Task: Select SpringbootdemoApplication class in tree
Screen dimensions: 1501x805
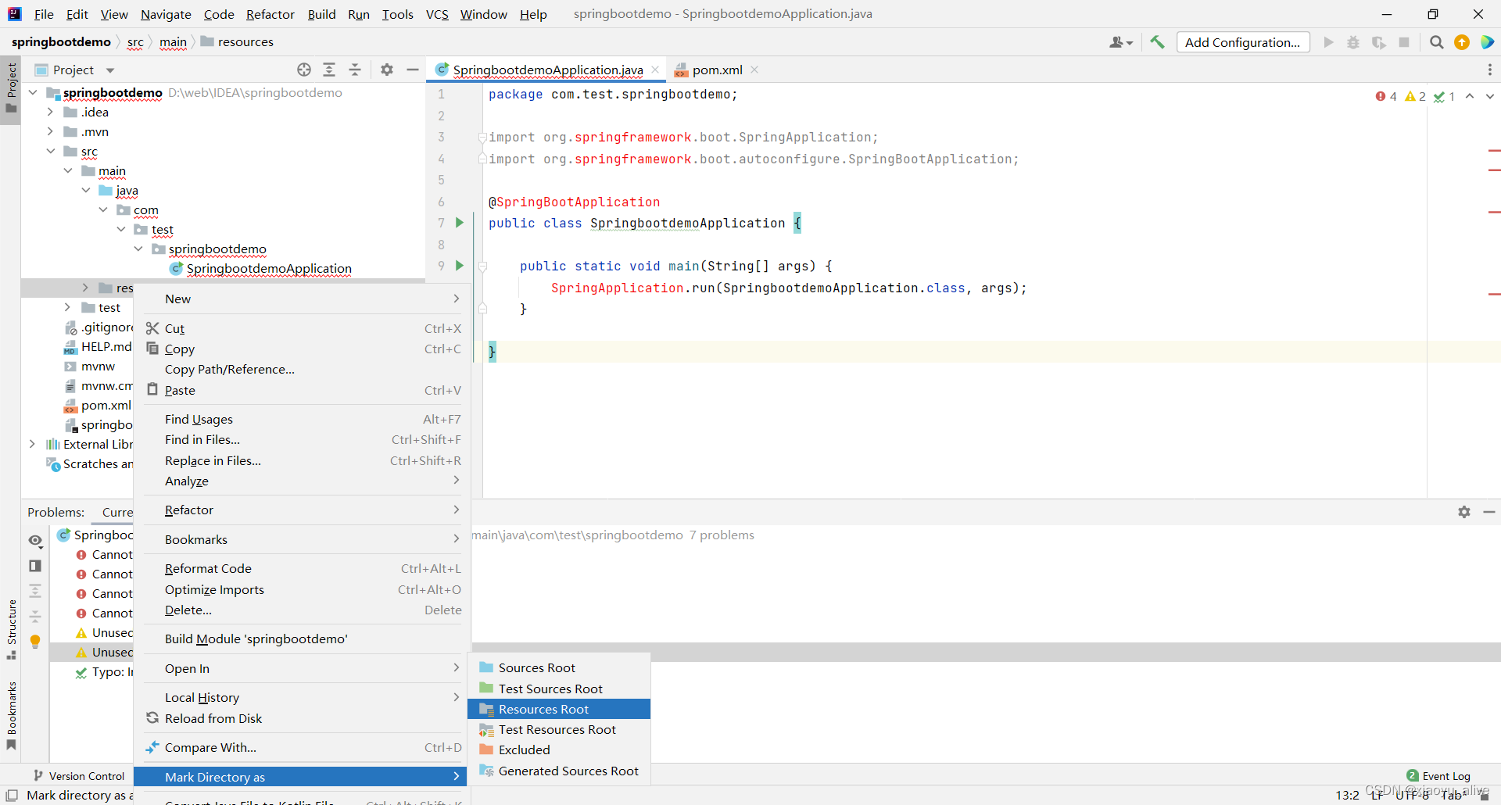Action: (x=269, y=269)
